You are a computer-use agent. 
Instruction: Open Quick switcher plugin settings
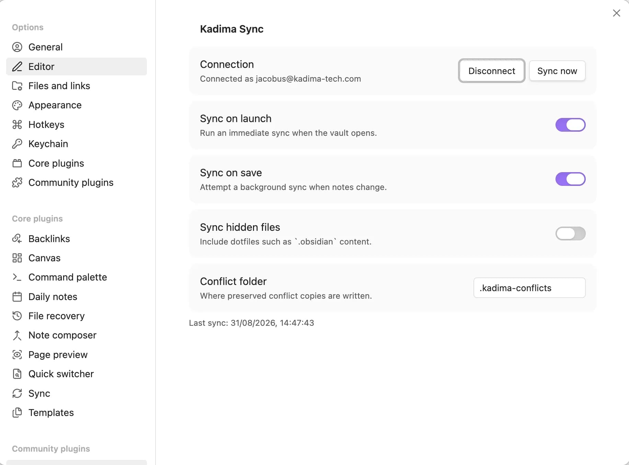click(x=77, y=374)
